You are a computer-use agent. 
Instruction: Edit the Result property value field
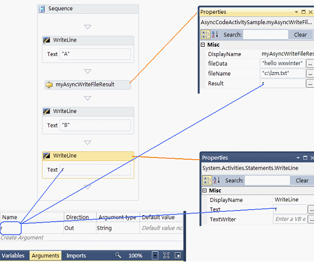[283, 84]
